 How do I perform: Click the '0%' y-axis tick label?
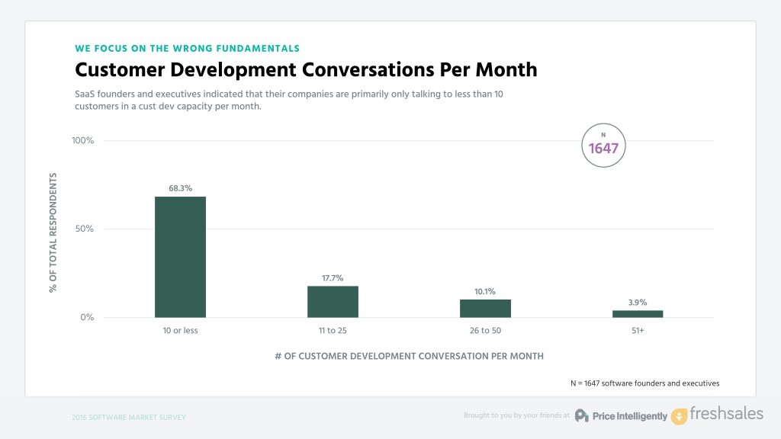pyautogui.click(x=87, y=318)
